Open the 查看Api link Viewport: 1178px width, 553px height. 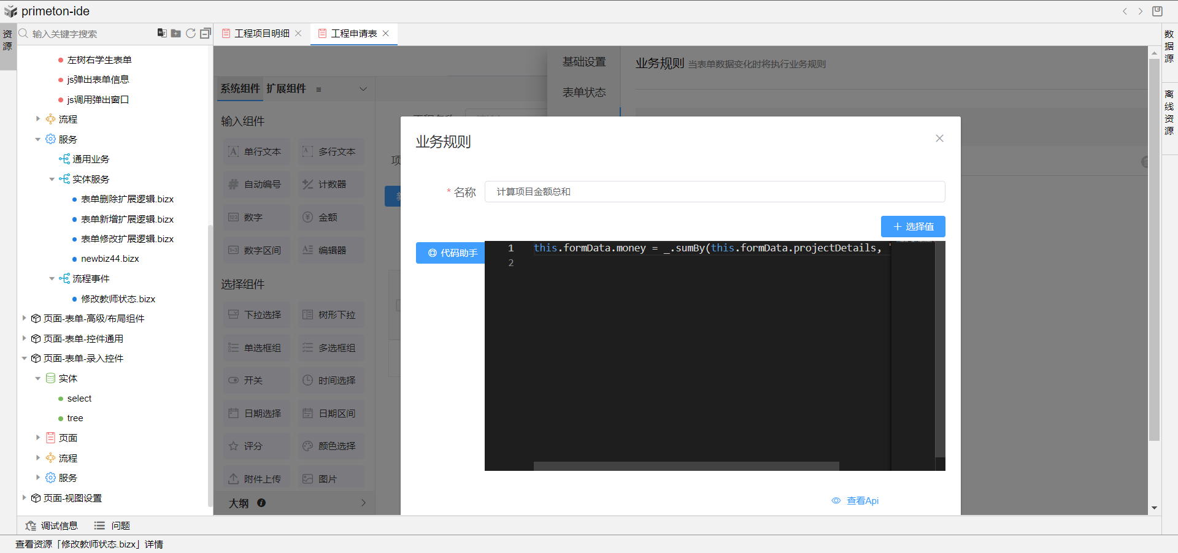[x=856, y=501]
